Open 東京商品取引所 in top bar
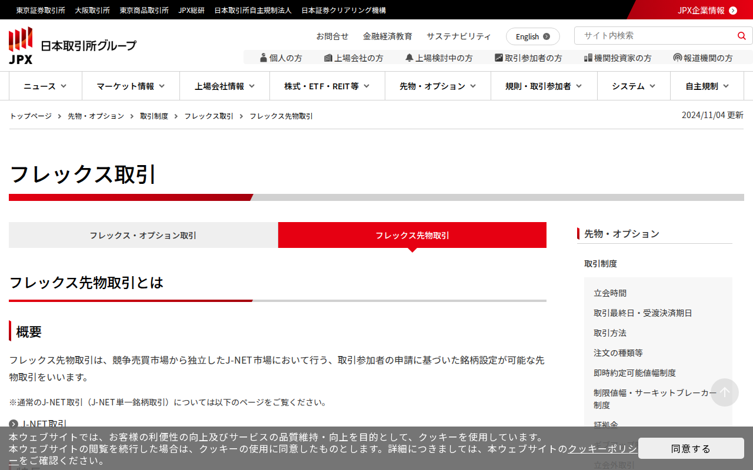Screen dimensions: 753x470 144,10
